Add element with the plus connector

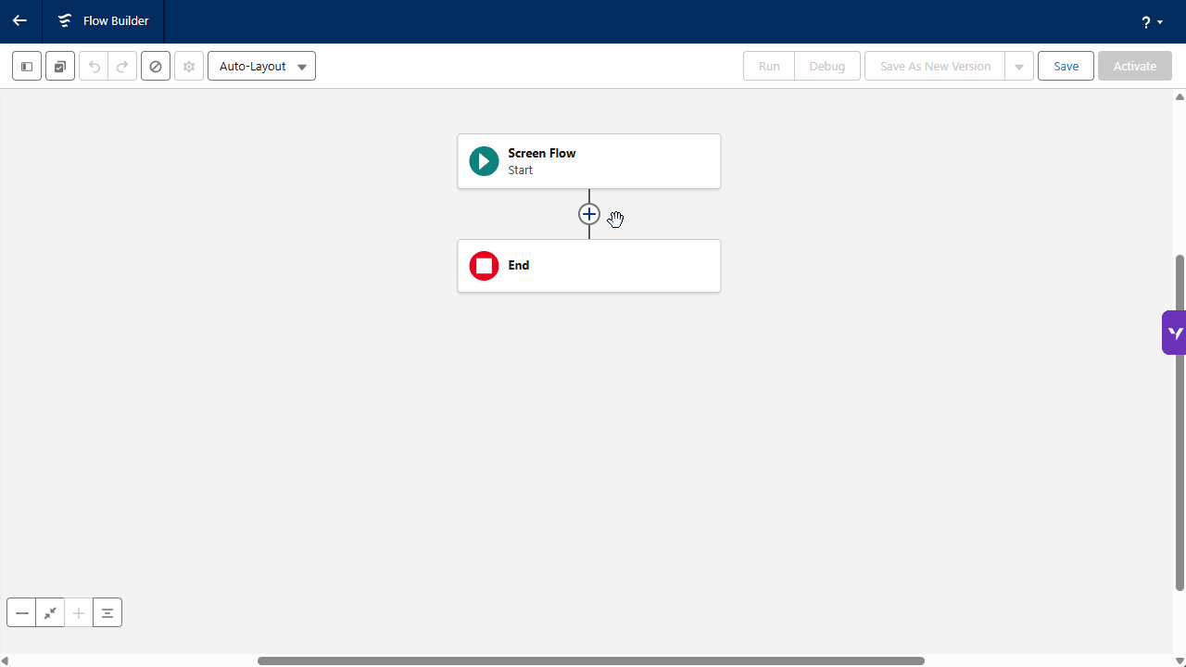coord(589,214)
